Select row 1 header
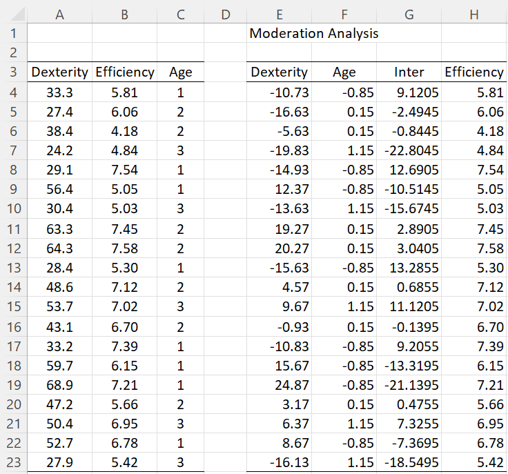 tap(14, 33)
